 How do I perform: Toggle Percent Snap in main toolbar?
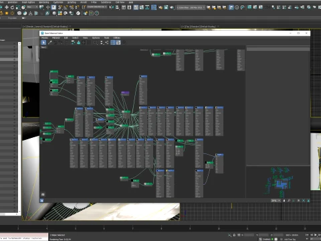(72, 7)
